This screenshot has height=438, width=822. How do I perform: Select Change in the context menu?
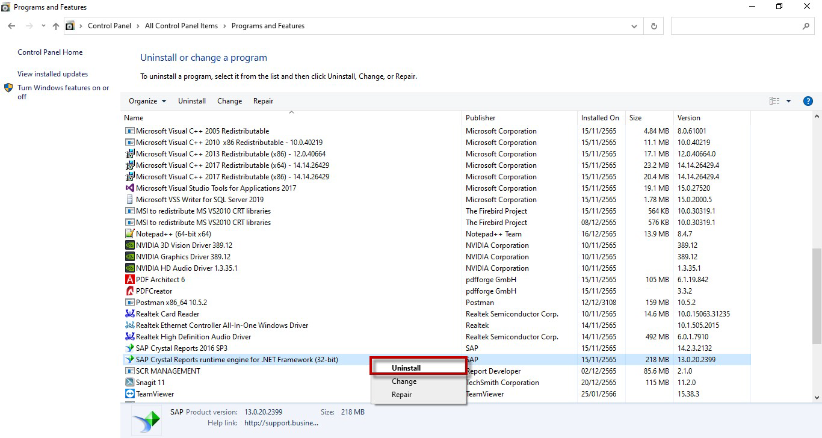click(404, 381)
